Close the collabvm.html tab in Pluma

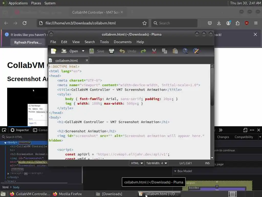tap(87, 60)
